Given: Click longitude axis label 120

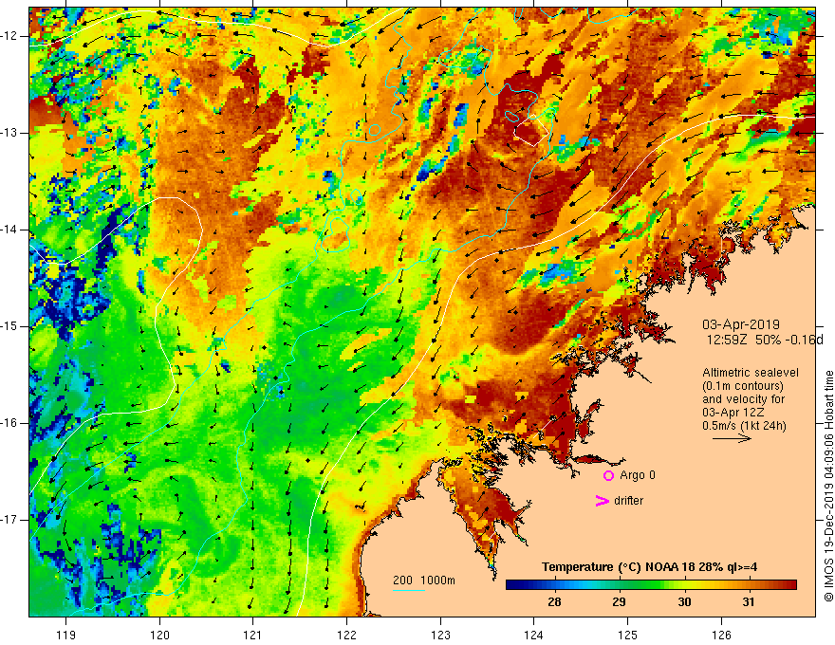Looking at the screenshot, I should click(x=159, y=635).
